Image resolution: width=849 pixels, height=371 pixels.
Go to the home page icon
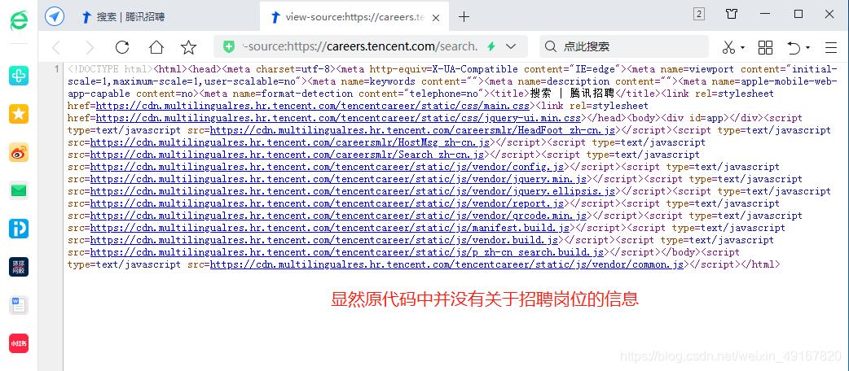[156, 47]
